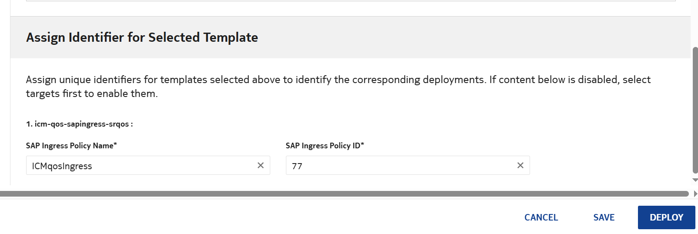Click the horizontal scrollbar right arrow
The image size is (698, 234).
695,194
